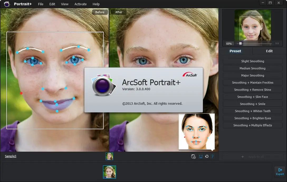Select the face thumbnail beside Sample3
The height and width of the screenshot is (182, 287).
tap(109, 156)
